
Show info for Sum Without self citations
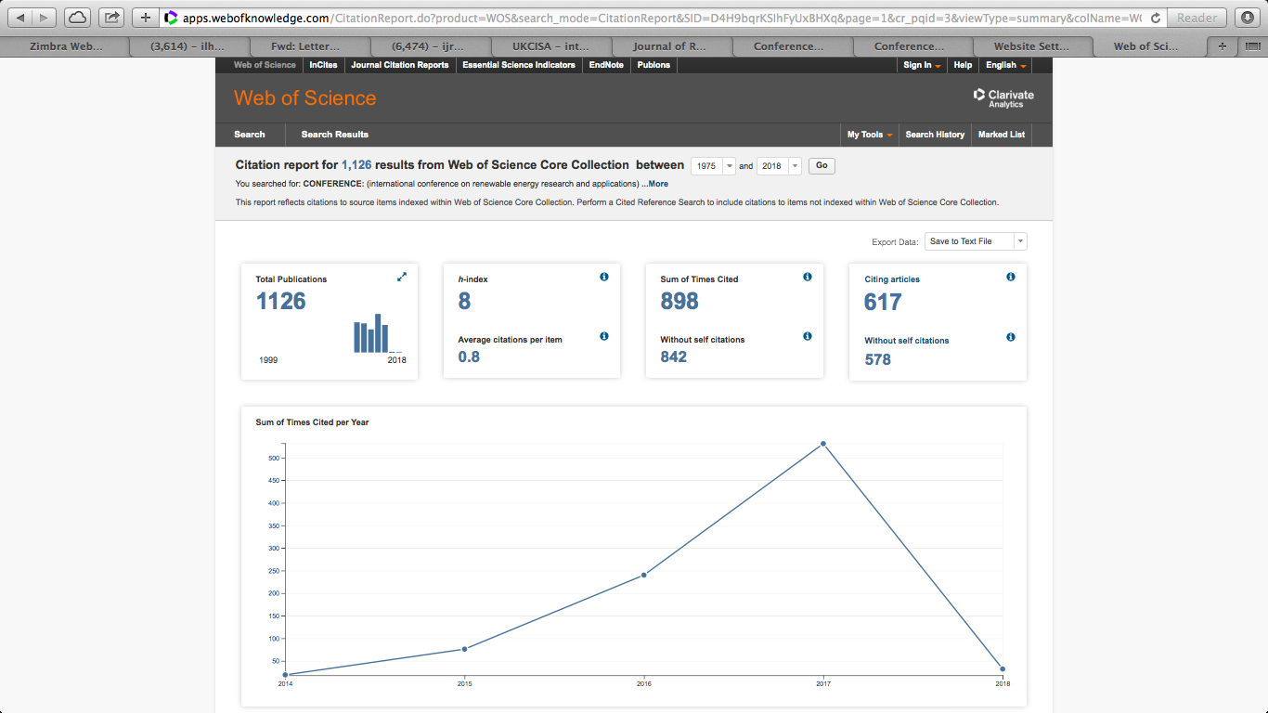click(x=808, y=336)
